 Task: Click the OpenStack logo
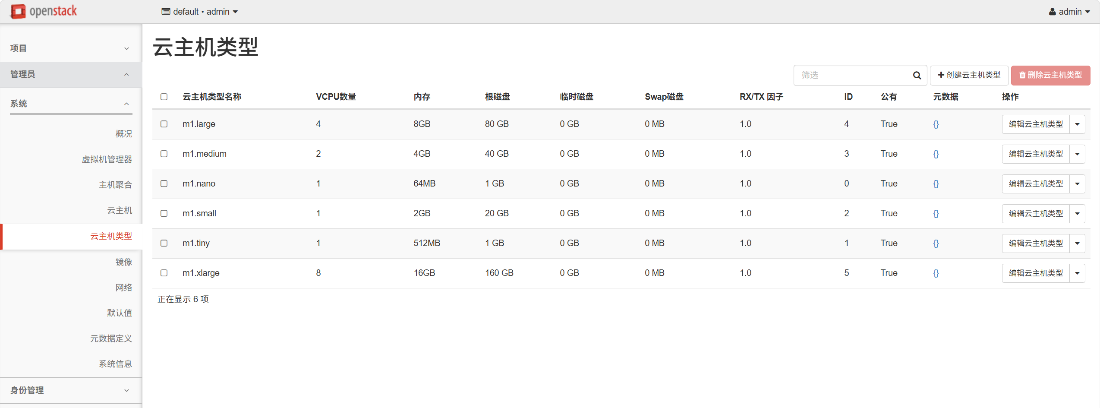pos(44,11)
